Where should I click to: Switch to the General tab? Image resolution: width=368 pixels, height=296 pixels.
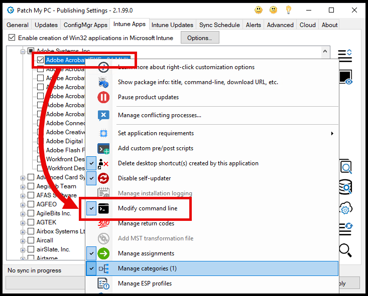pos(18,25)
